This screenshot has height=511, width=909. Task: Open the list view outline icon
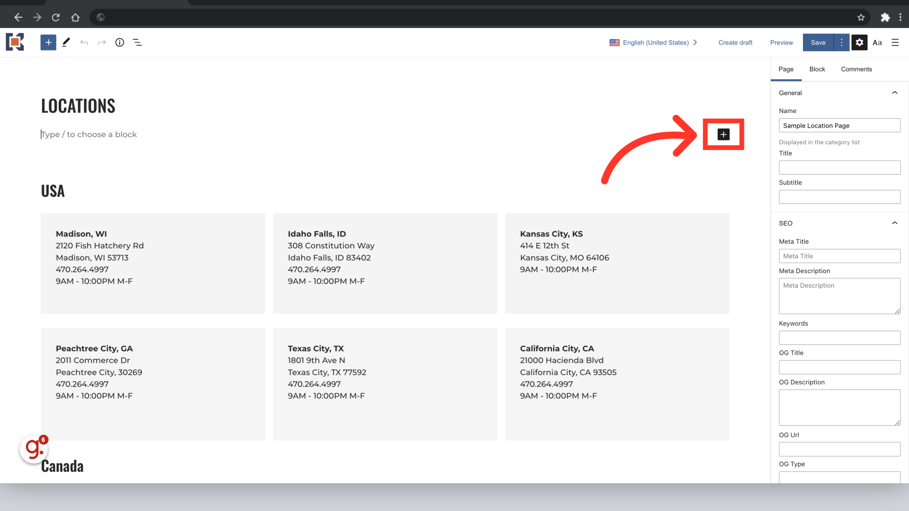click(x=137, y=43)
